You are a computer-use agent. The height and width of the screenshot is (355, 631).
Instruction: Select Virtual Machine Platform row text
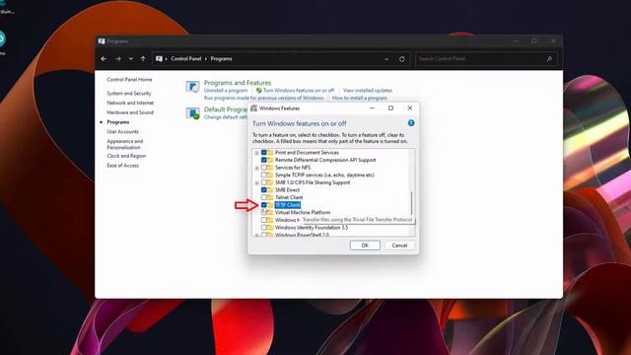(x=303, y=213)
